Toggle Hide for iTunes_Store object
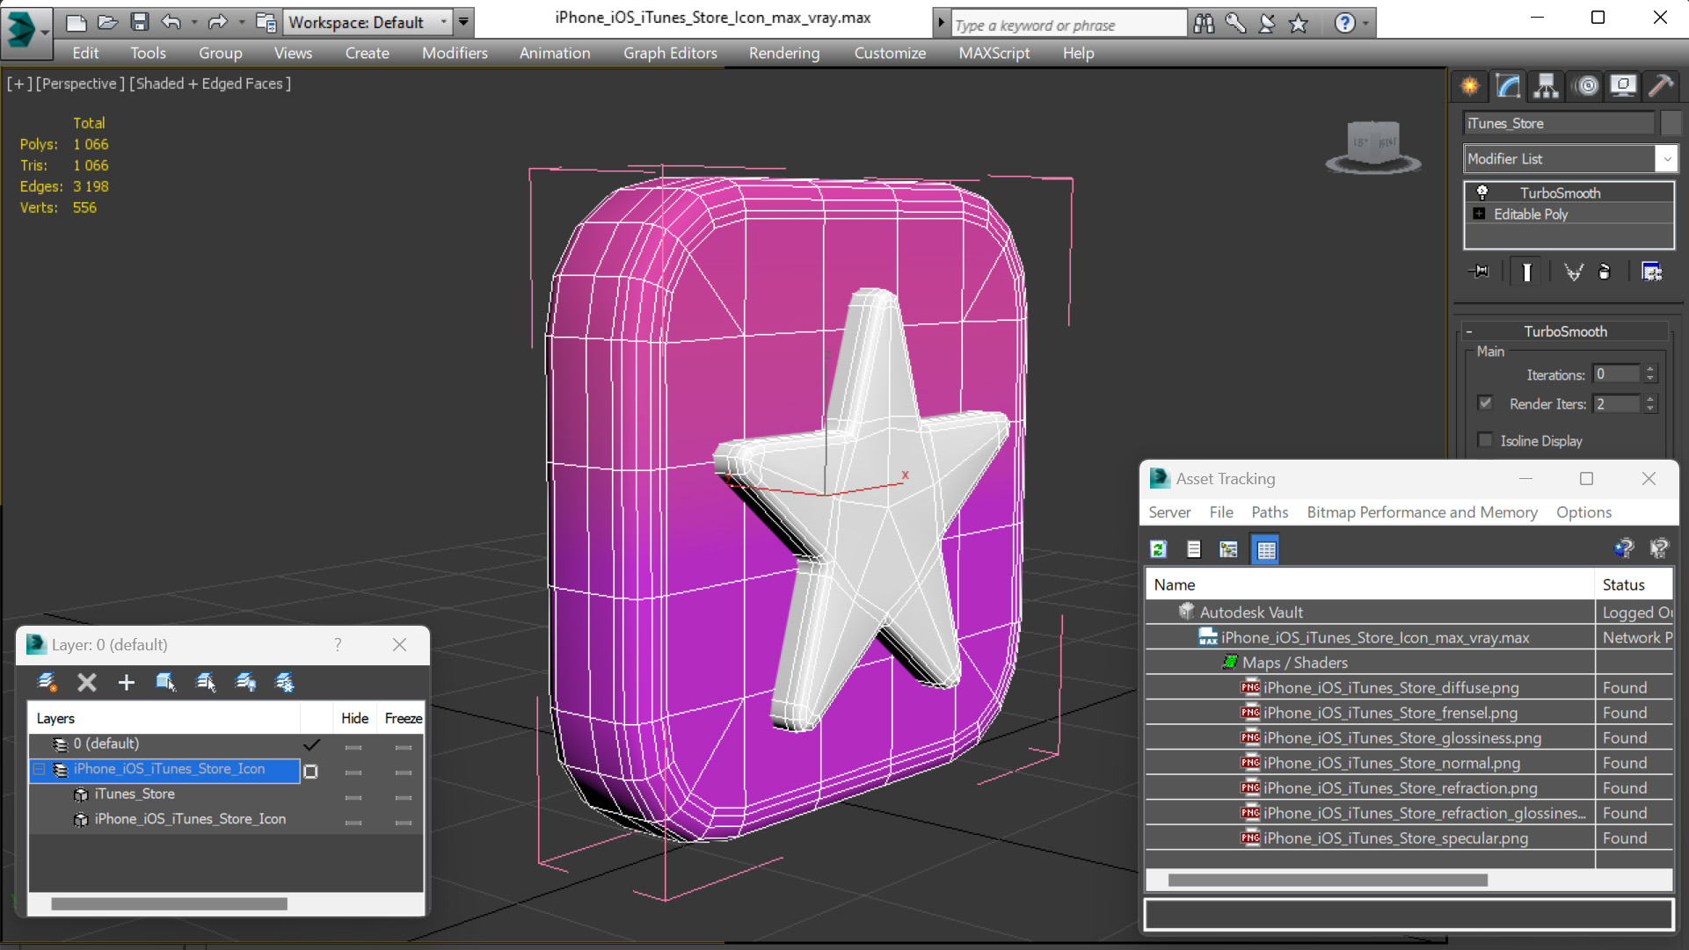 point(353,797)
